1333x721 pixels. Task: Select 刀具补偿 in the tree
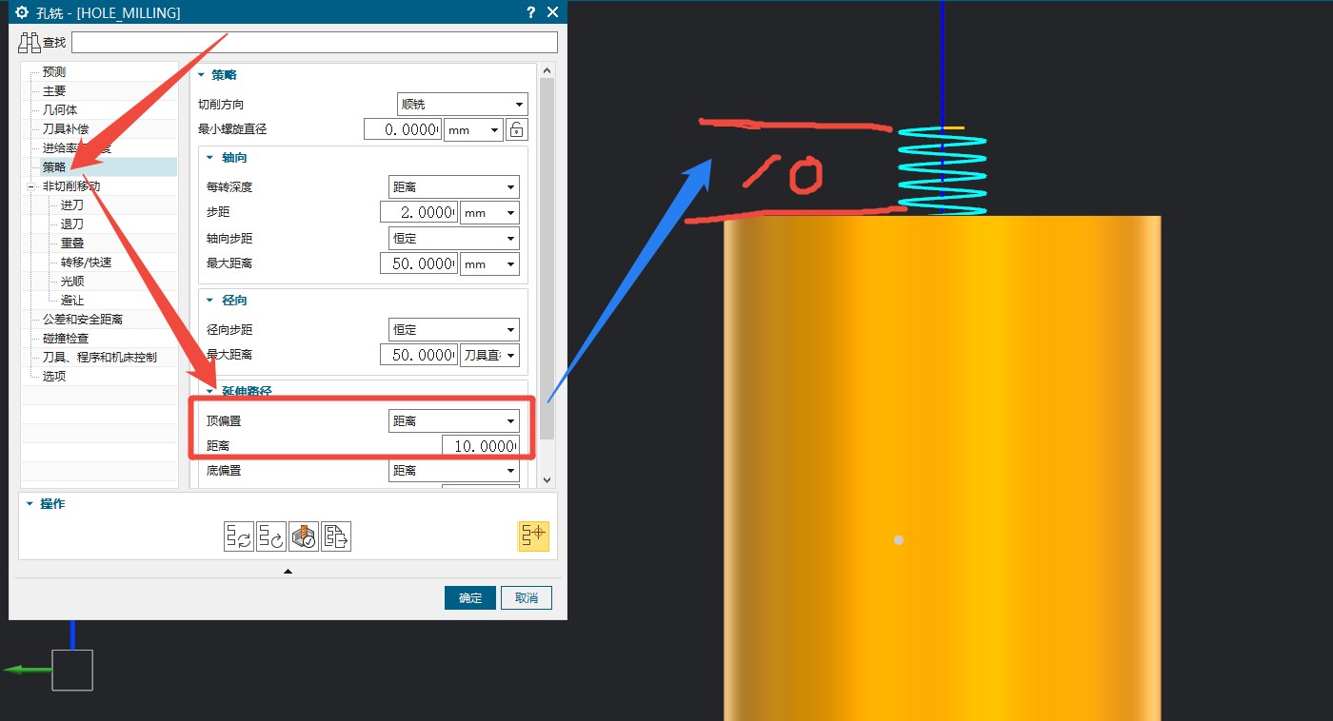(67, 129)
